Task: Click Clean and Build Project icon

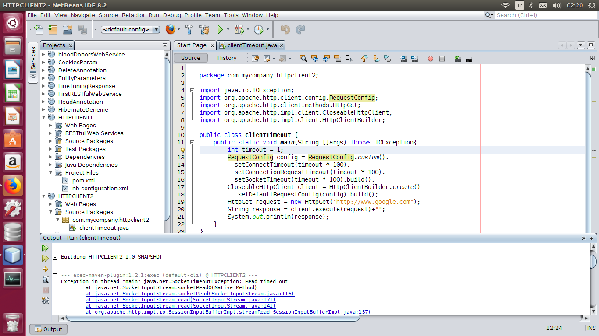Action: [x=204, y=30]
